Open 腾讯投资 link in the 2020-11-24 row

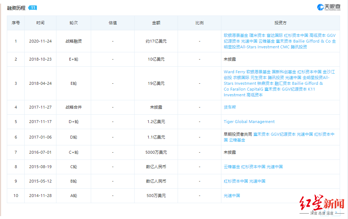[x=299, y=47]
